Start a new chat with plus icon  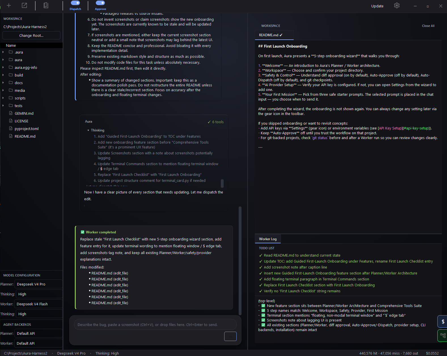(x=9, y=5)
